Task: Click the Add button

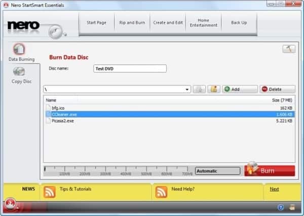Action: coord(240,89)
